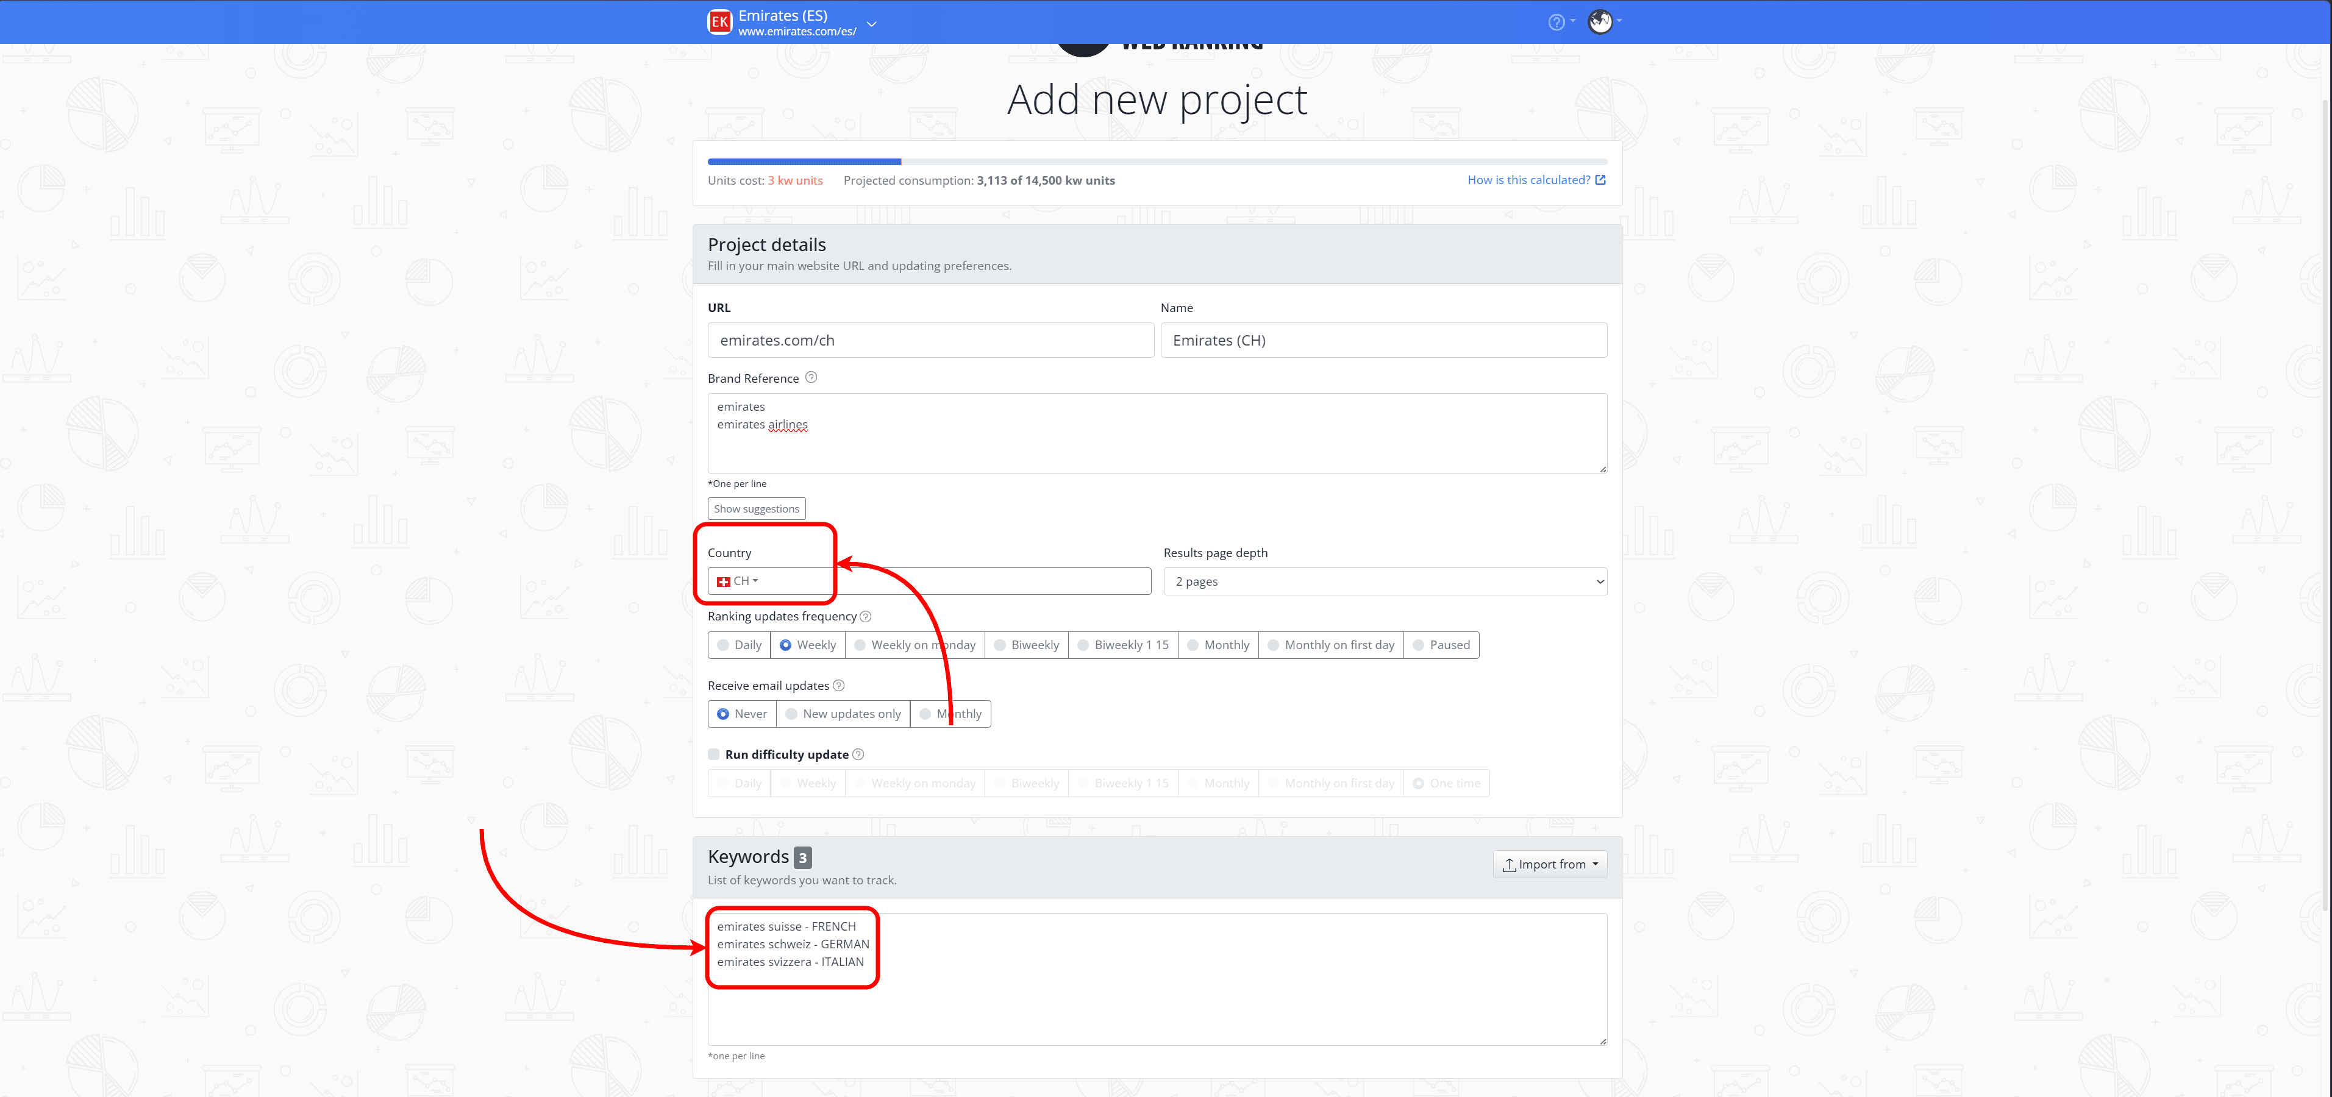The height and width of the screenshot is (1097, 2332).
Task: Click the 3,113 of 14,500 kw units text
Action: [x=1046, y=180]
